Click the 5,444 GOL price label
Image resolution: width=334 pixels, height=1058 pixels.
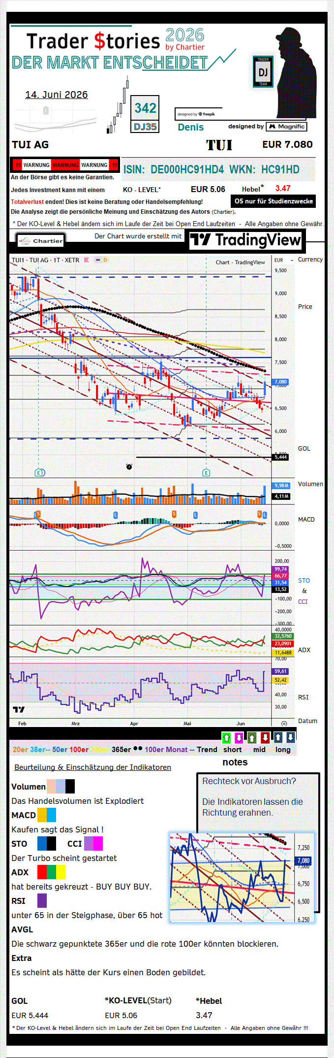pyautogui.click(x=280, y=457)
